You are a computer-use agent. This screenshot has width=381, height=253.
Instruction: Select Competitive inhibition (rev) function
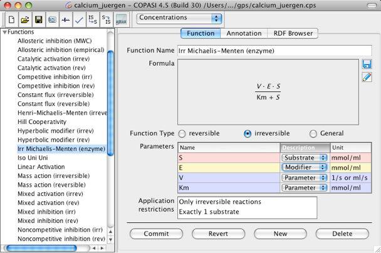coord(56,86)
